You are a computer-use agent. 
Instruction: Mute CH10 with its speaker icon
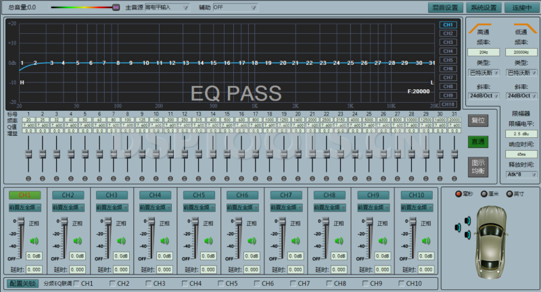[x=426, y=240]
